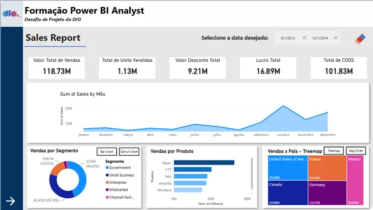Screen dimensions: 373x210
Task: Switch segment visual to Donut Chart
Action: click(129, 152)
